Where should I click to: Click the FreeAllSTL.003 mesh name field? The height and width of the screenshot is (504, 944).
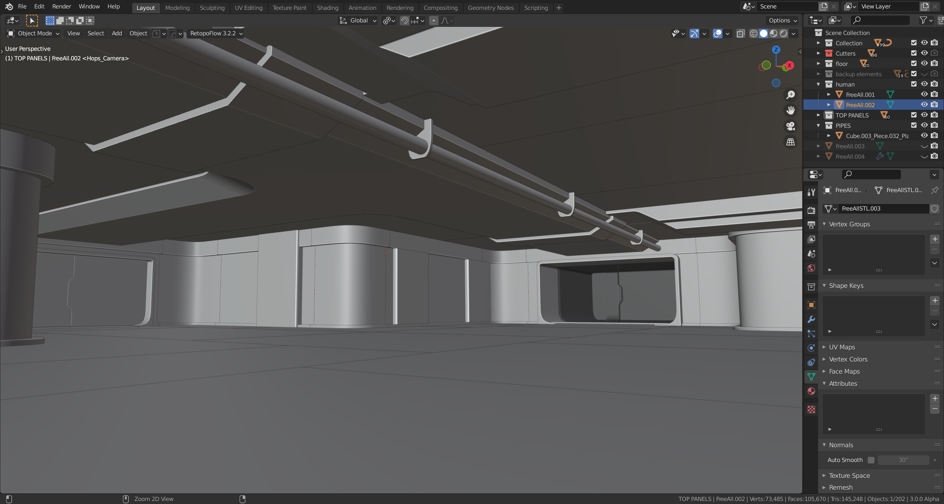(x=883, y=209)
